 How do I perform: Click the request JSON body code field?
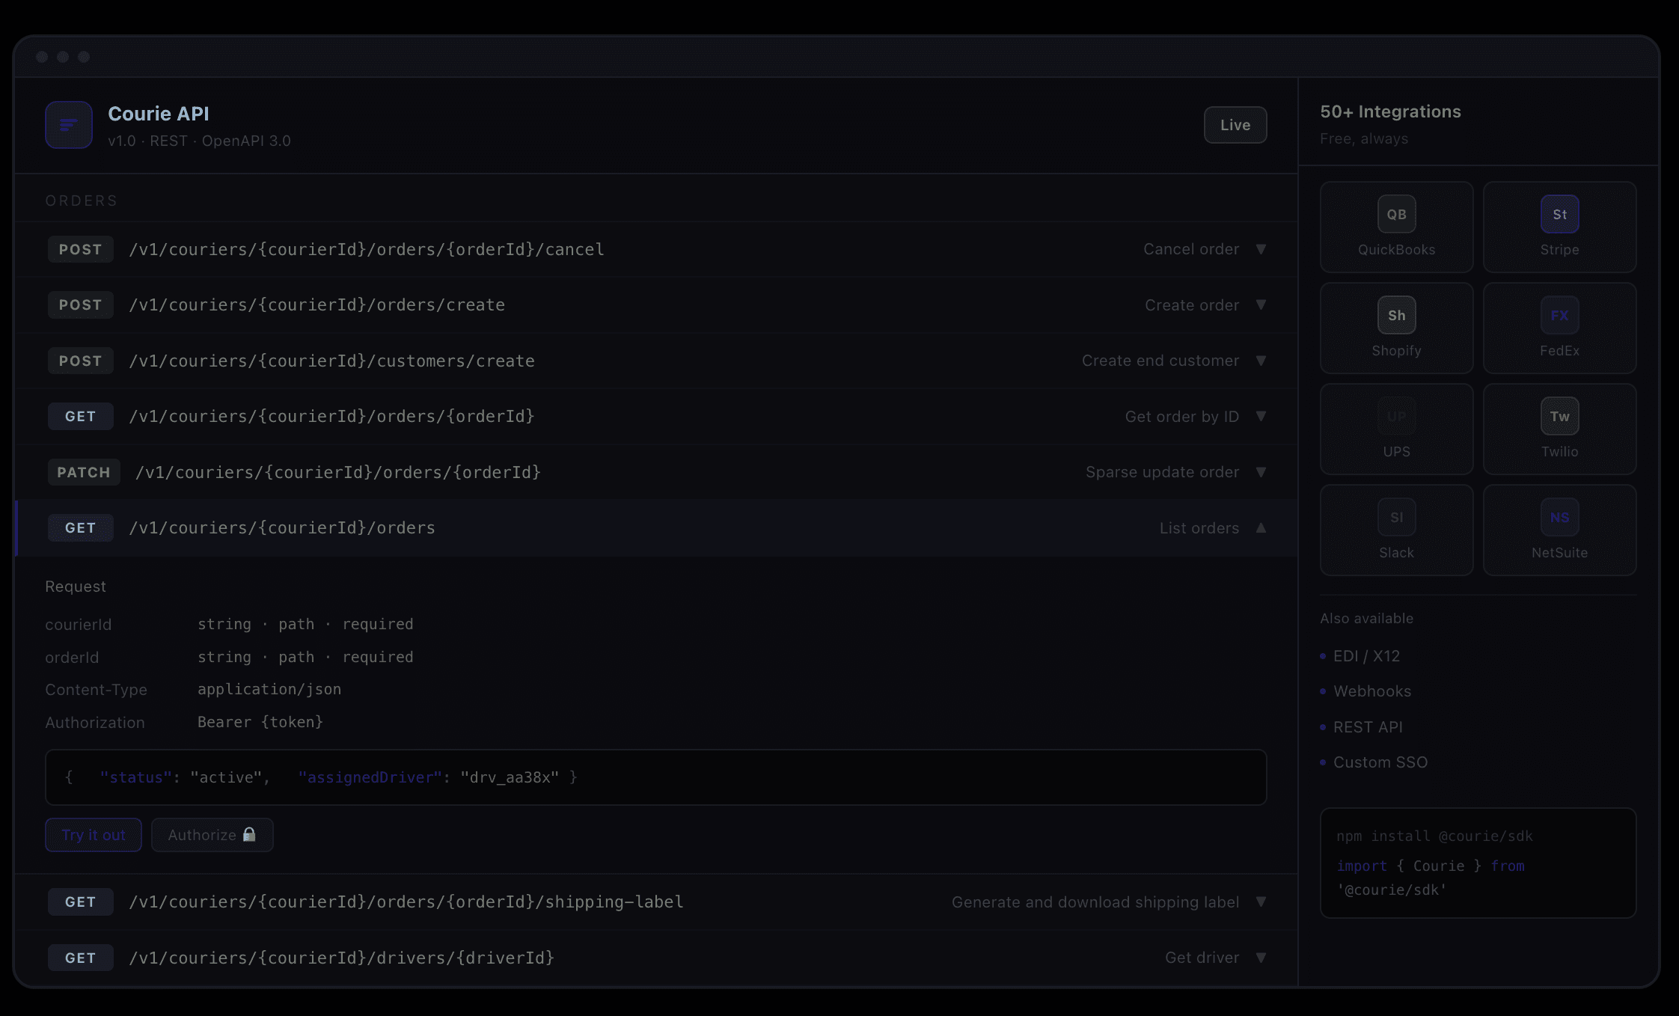click(x=655, y=777)
